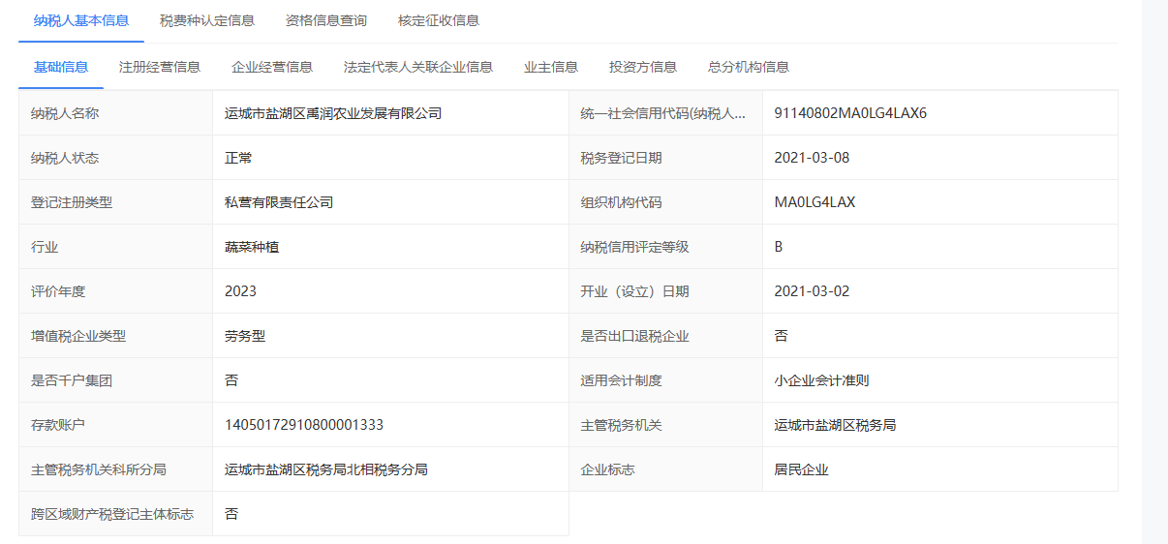The image size is (1168, 544).
Task: Click the credit code value 91140802MA0LG4LAX6
Action: point(850,113)
